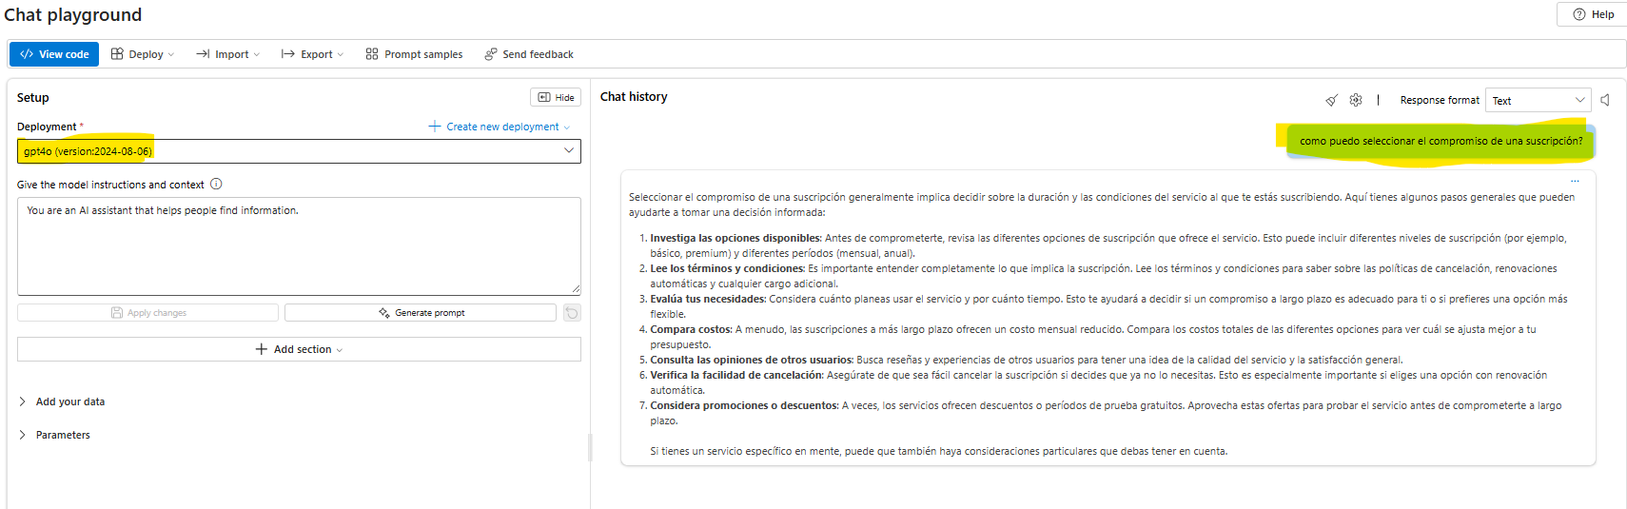Open Prompt samples
This screenshot has height=509, width=1627.
pos(414,54)
